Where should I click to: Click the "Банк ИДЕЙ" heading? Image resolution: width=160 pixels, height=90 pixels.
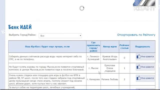[x=20, y=27]
